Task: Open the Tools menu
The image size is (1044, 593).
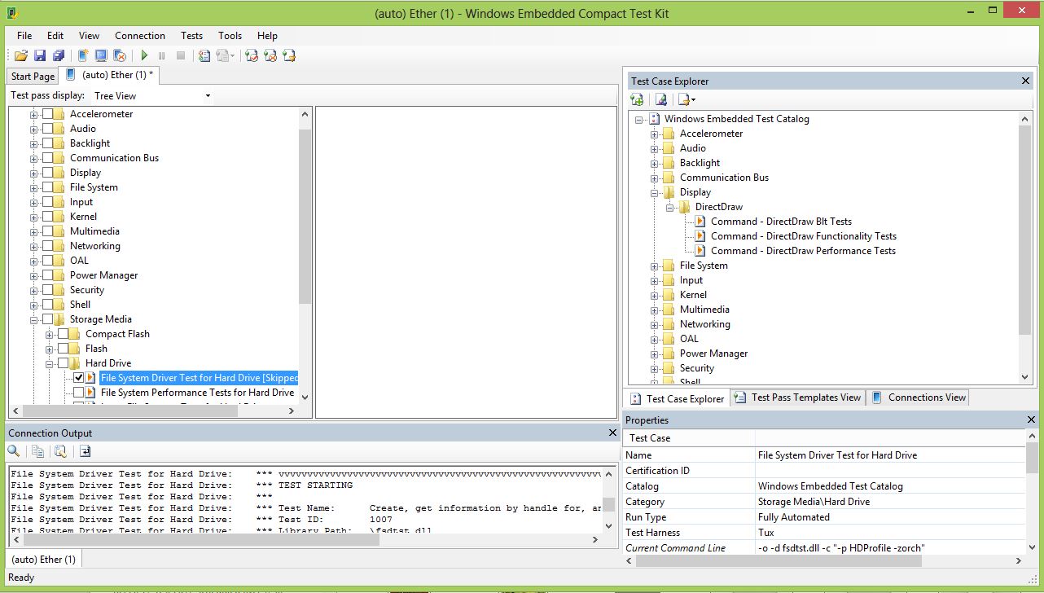Action: pos(230,36)
